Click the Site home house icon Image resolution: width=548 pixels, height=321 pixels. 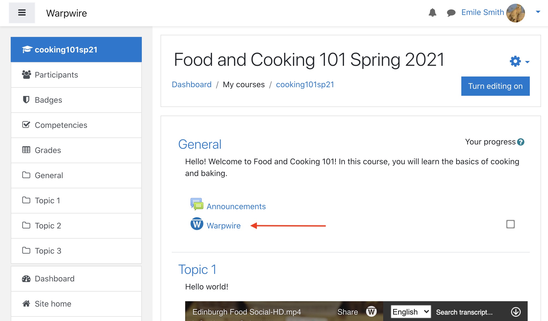[26, 304]
